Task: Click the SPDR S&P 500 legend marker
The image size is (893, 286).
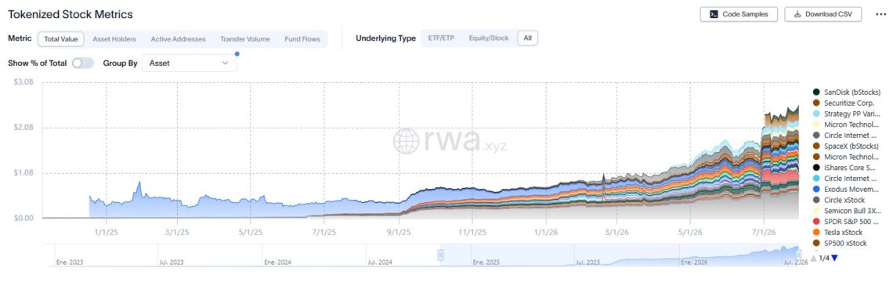Action: pyautogui.click(x=816, y=222)
